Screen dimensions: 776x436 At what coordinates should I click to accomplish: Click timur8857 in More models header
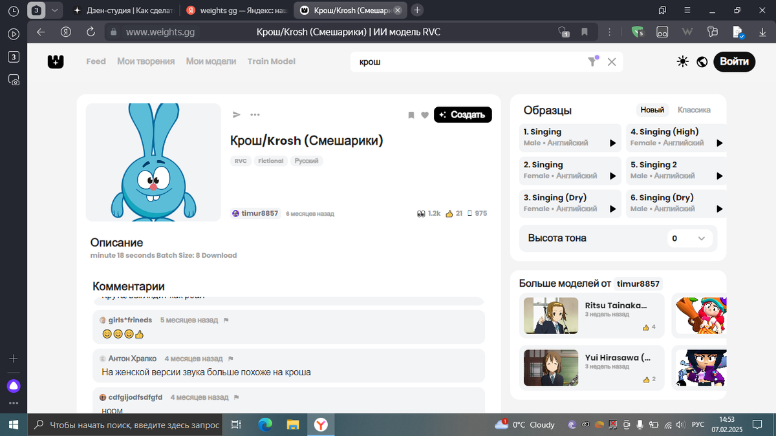pyautogui.click(x=638, y=284)
